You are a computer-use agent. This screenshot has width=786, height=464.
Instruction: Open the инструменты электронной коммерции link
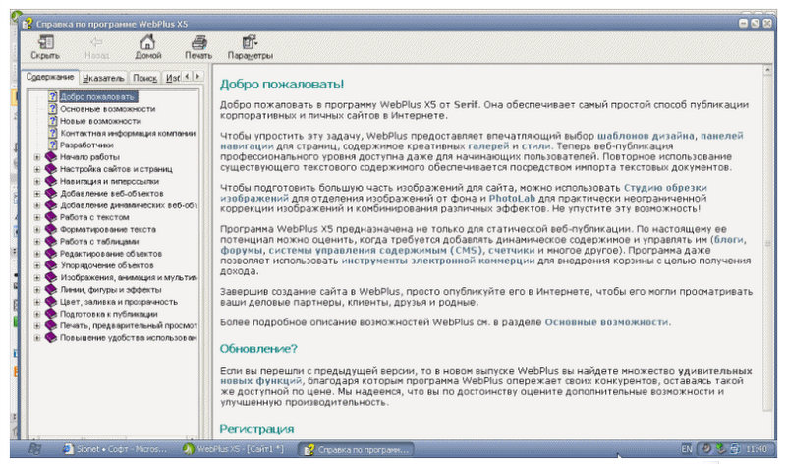pyautogui.click(x=437, y=261)
